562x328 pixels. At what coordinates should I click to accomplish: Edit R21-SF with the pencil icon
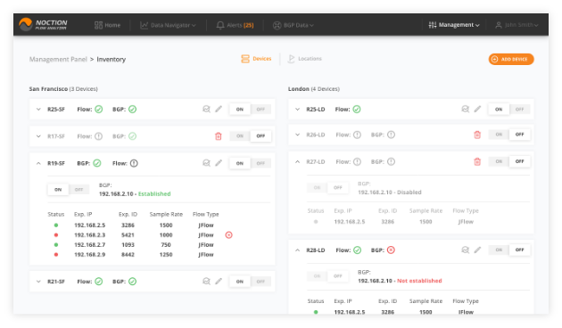(219, 281)
